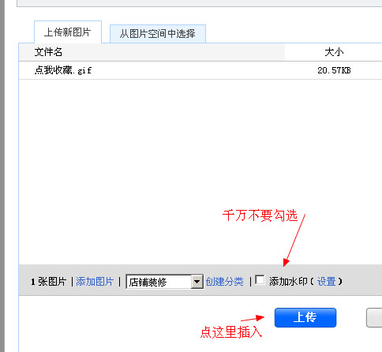Screen dimensions: 382x352
Task: Click the 添加图片 link
Action: click(x=95, y=282)
